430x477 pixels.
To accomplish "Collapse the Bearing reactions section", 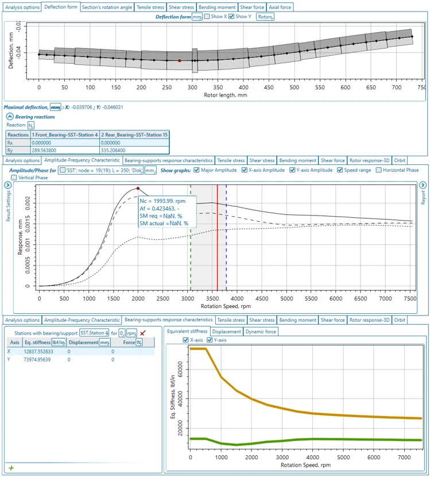I will (10, 117).
